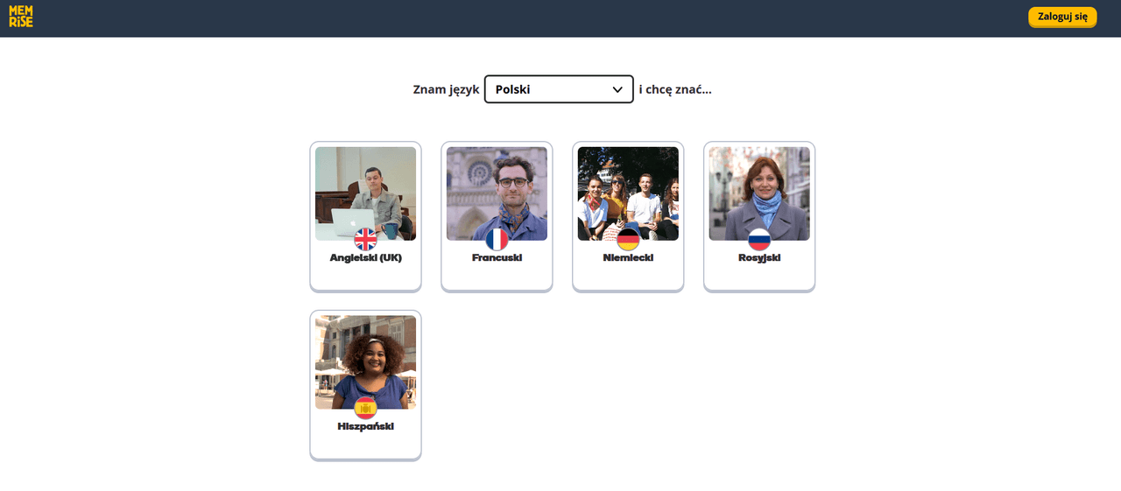Log in with Zaloguj się button

tap(1062, 17)
